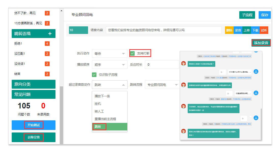The height and width of the screenshot is (152, 280).
Task: Click the 反应时长 input field
Action: 162,65
